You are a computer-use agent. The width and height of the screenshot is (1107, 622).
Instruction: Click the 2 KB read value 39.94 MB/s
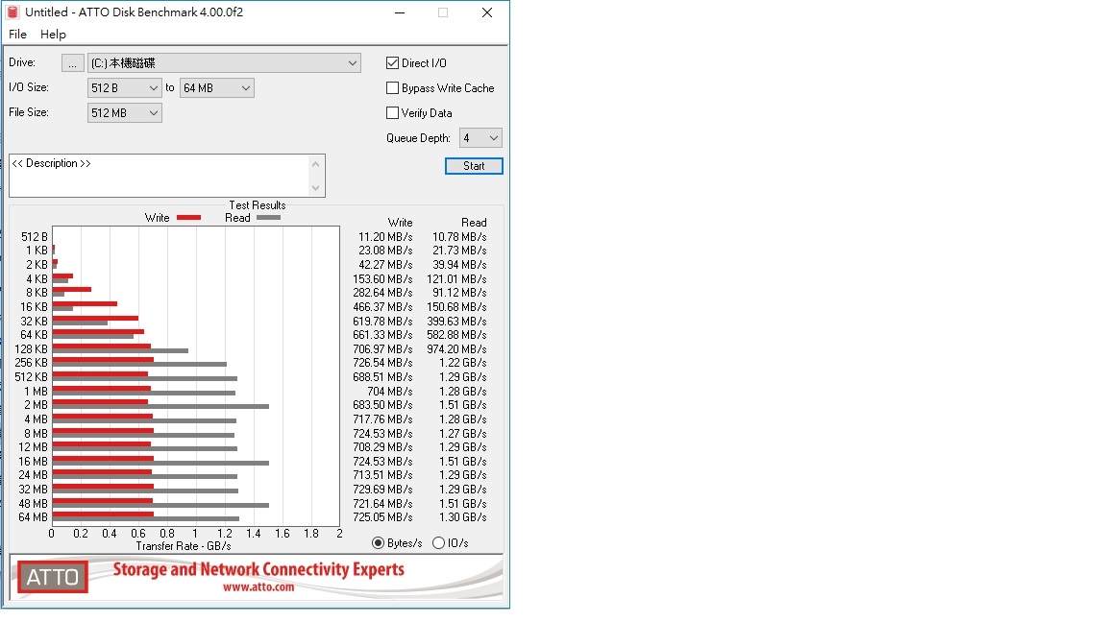point(459,265)
